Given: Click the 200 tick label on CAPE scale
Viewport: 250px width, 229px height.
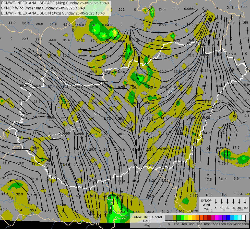Looking at the screenshot, I should (176, 224).
